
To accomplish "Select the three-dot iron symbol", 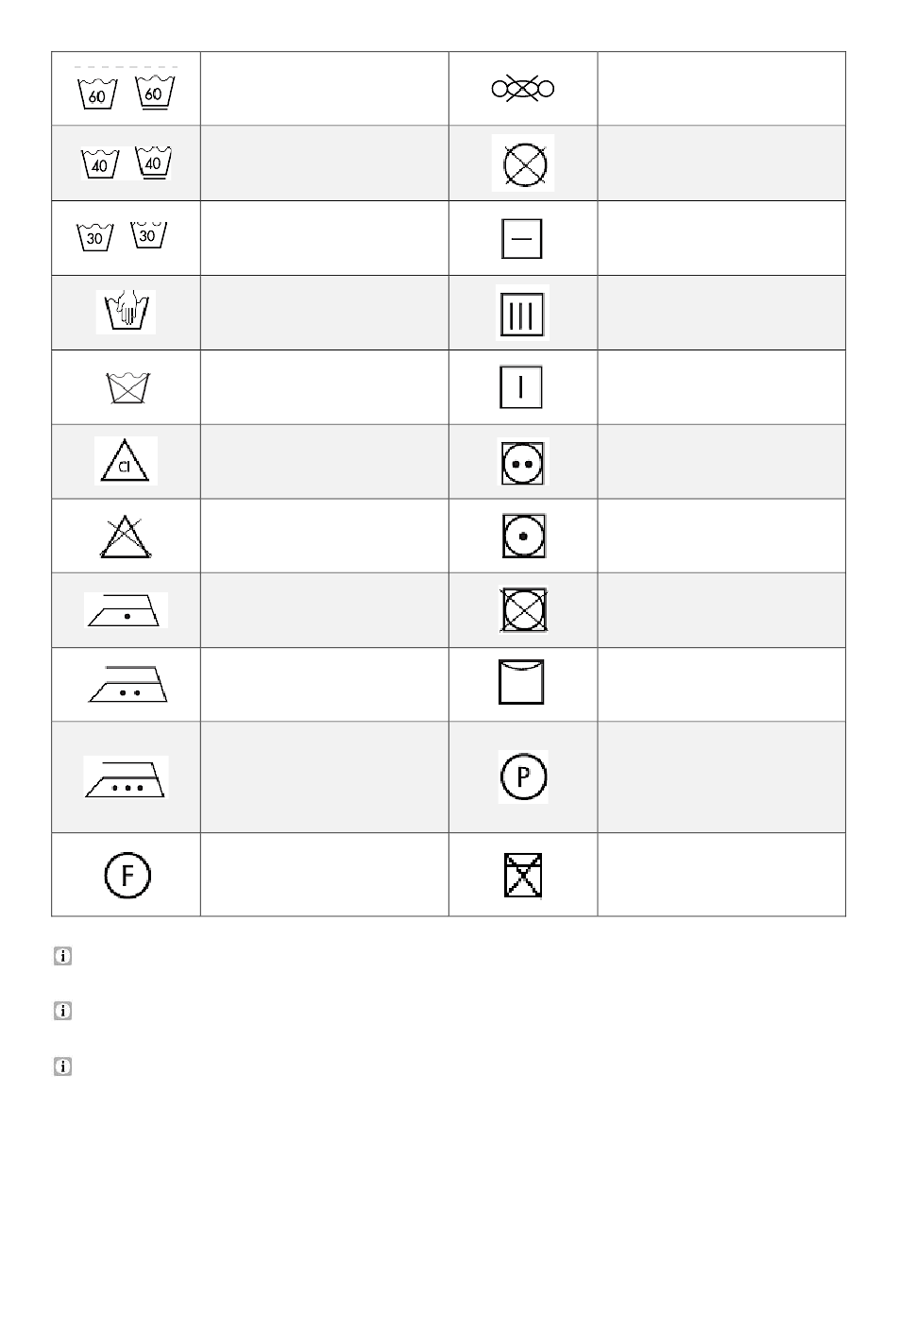I will [x=126, y=777].
